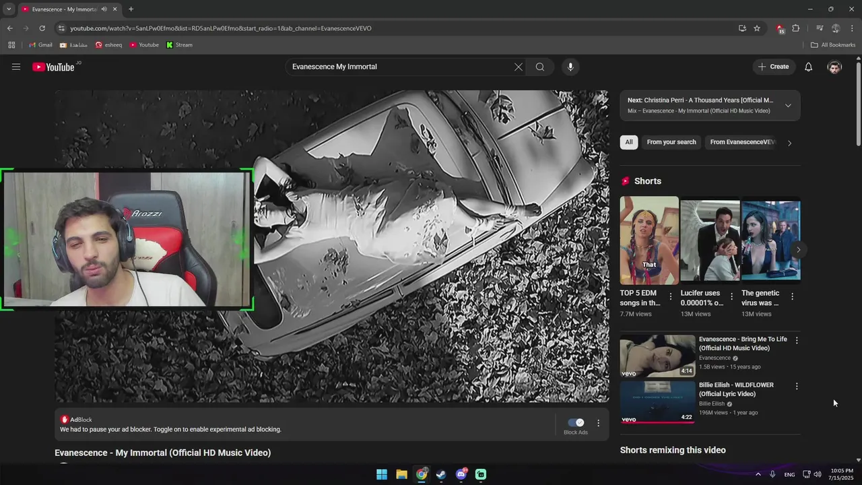Switch the ENG input language indicator
Screen dimensions: 862x485
789,474
